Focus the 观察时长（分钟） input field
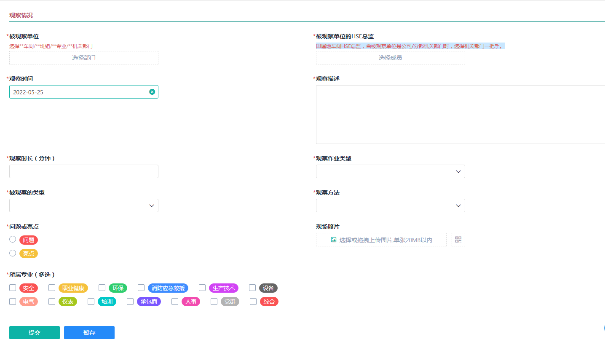Image resolution: width=605 pixels, height=339 pixels. click(83, 171)
